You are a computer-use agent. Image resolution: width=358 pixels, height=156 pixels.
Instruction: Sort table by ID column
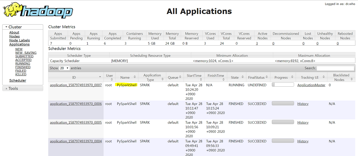76,77
